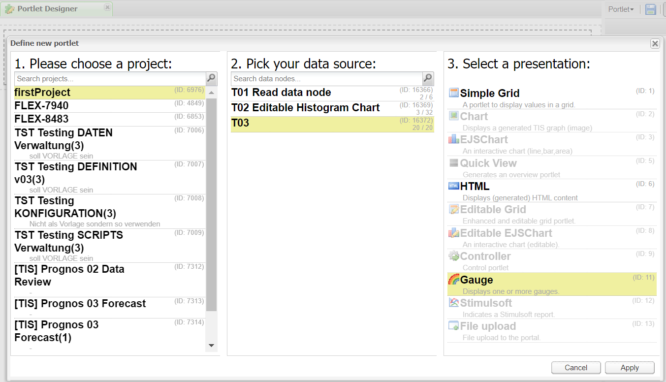Click the Search projects input field
The image size is (666, 382).
point(110,79)
